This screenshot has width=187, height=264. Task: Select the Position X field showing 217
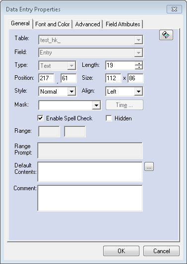click(46, 78)
